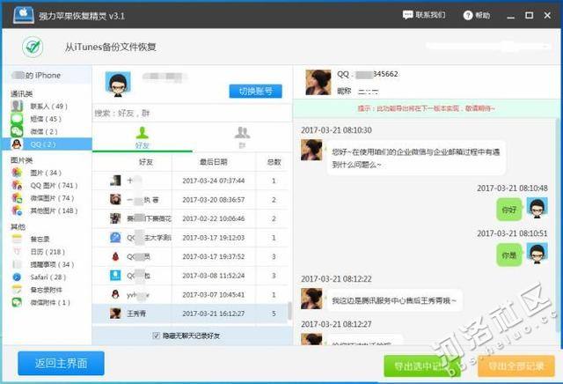
Task: Click the green checkmark iTunes recovery icon
Action: click(33, 47)
